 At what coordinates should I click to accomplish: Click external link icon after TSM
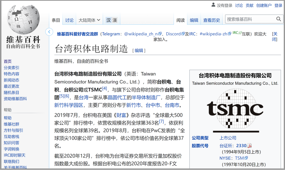click(x=246, y=158)
